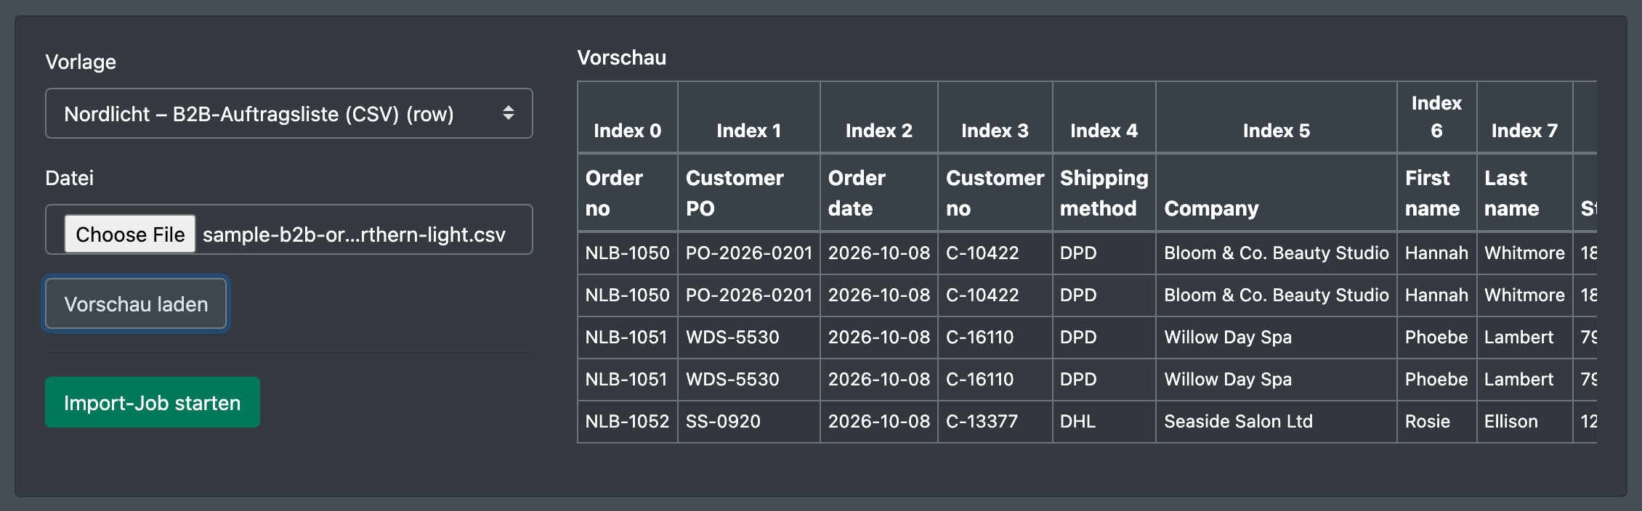Click the Datei field label
This screenshot has width=1642, height=511.
[x=70, y=178]
